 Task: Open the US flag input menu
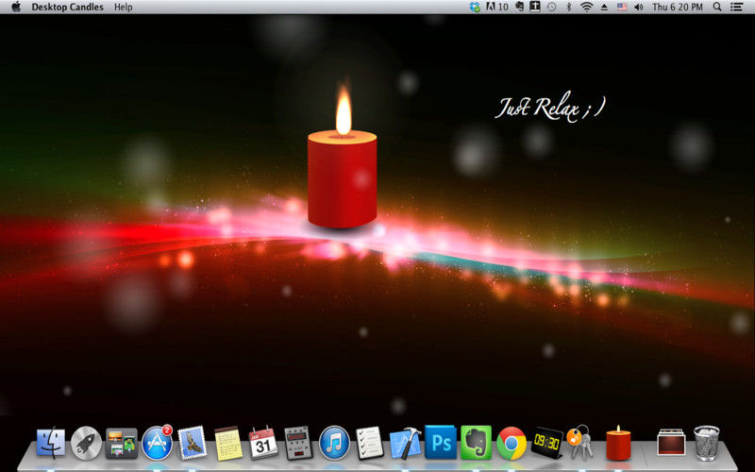coord(622,8)
